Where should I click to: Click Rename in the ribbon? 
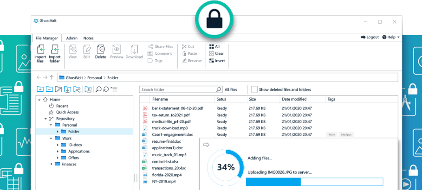coord(192,61)
